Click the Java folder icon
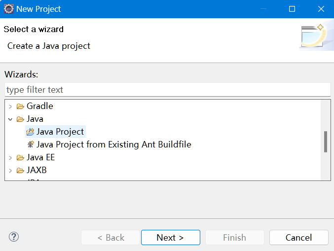The height and width of the screenshot is (251, 334). [20, 119]
